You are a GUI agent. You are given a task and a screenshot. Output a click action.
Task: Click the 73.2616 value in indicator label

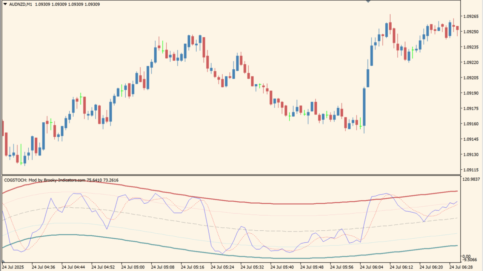point(111,180)
